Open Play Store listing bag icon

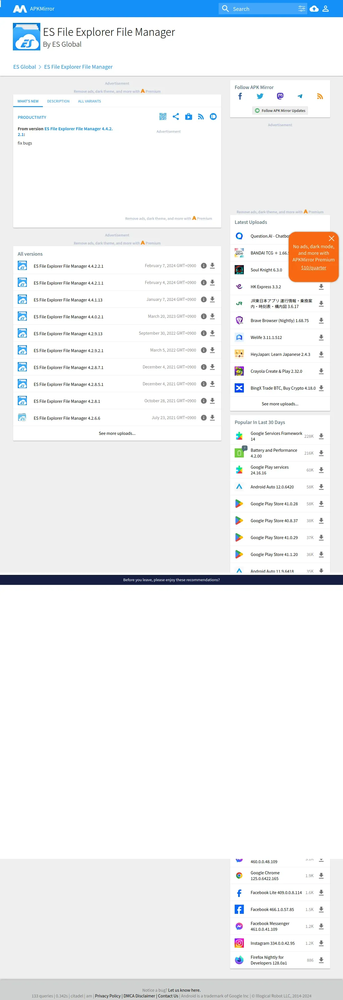(x=188, y=117)
